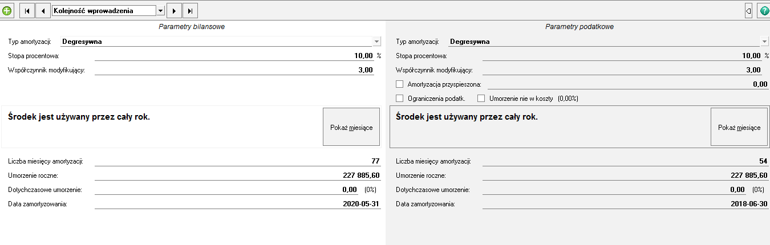
Task: Click the green add record icon
Action: [7, 10]
